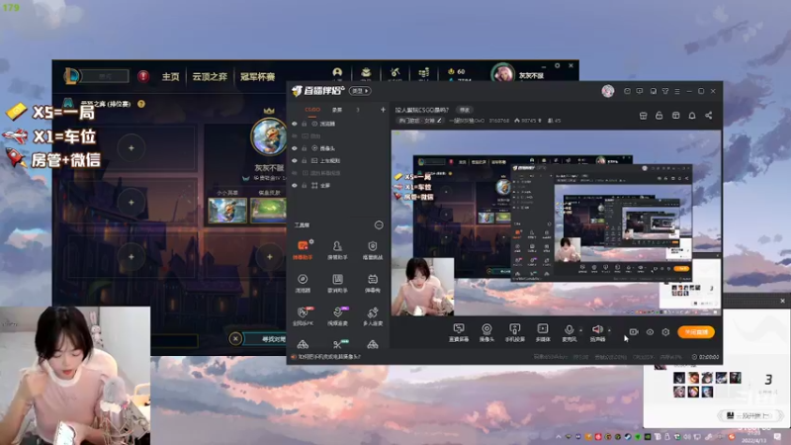Viewport: 791px width, 445px height.
Task: Open microphone options arrow beside mic icon
Action: [580, 330]
